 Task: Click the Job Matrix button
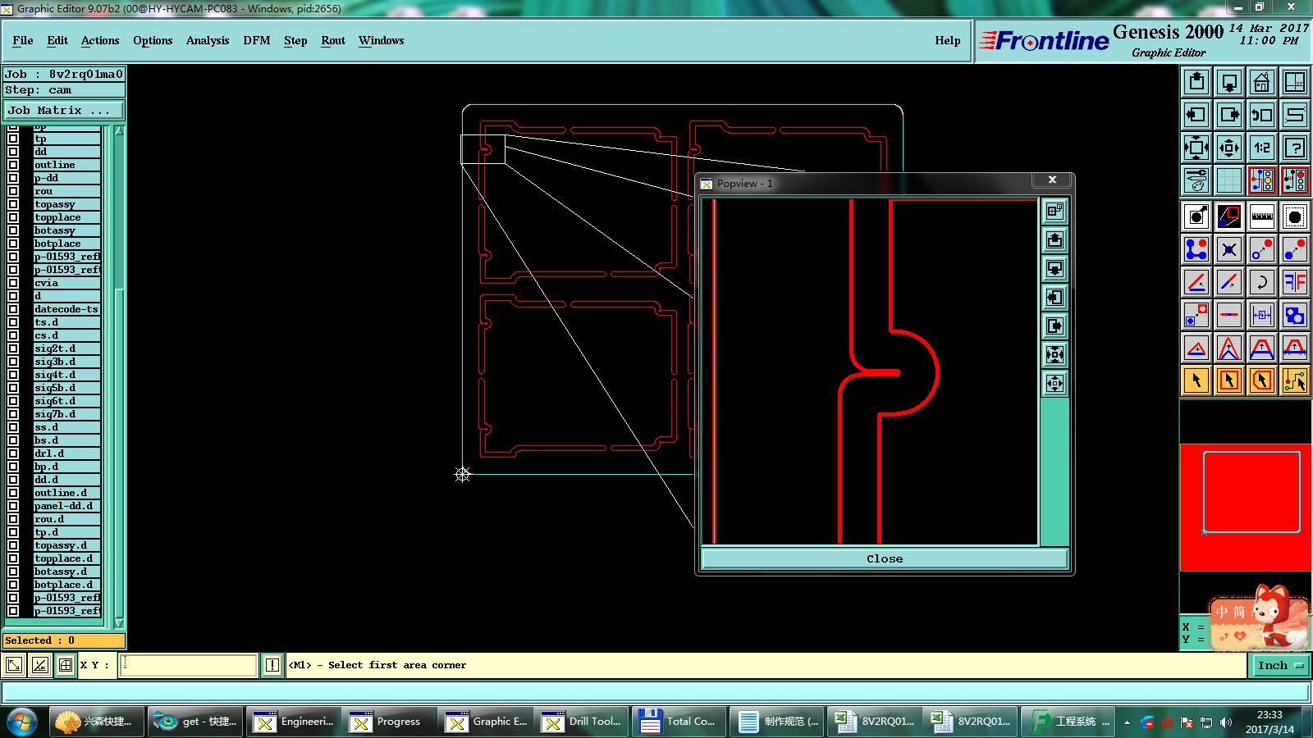click(x=64, y=110)
